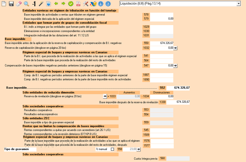Click input field for box 1029

pyautogui.click(x=162, y=27)
